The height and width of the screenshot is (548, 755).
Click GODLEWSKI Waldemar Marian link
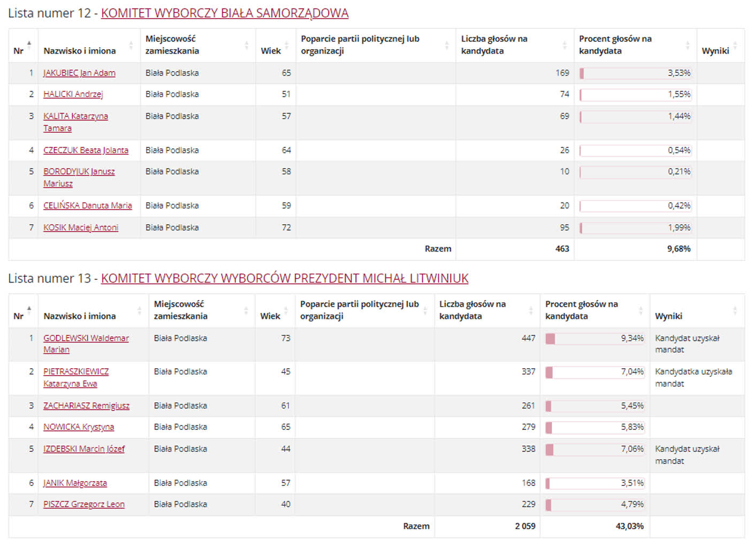(x=86, y=338)
